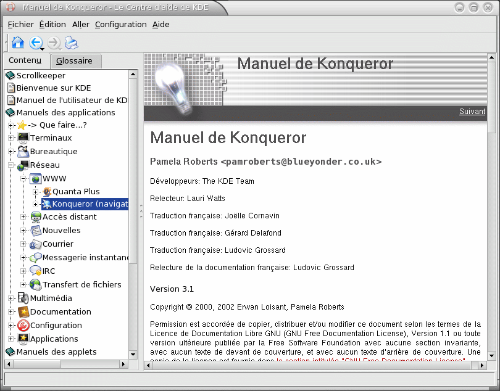Open the Configuration menu in menu bar
The width and height of the screenshot is (500, 391).
pos(120,25)
